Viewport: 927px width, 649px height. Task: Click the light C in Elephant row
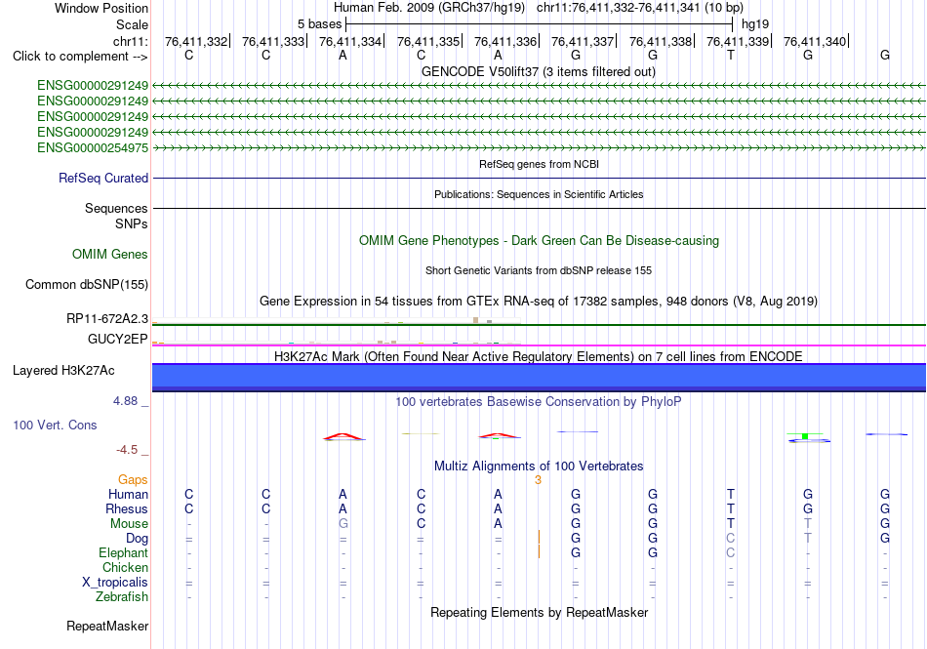point(731,552)
